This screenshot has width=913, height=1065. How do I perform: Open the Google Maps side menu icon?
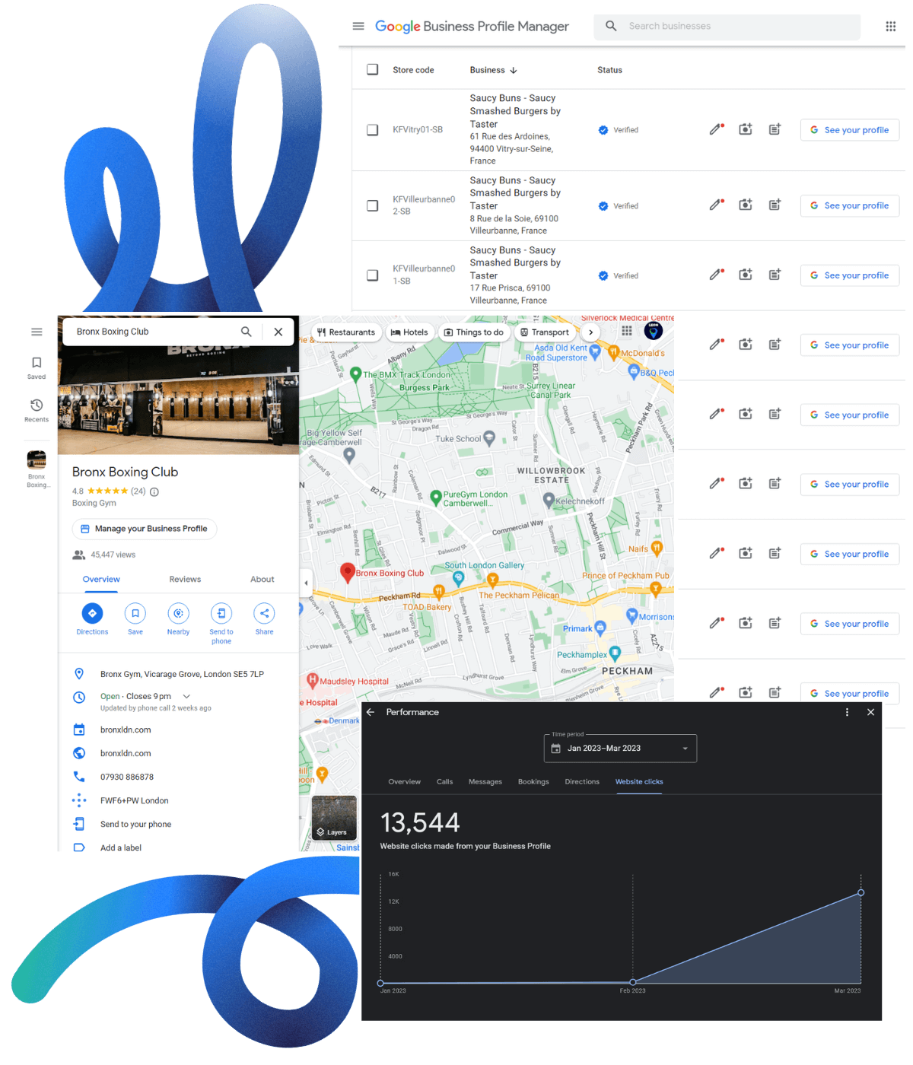pyautogui.click(x=37, y=332)
